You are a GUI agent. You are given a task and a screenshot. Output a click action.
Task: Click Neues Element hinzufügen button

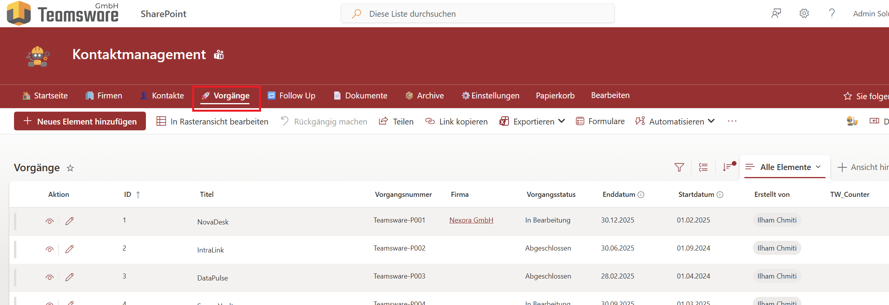coord(80,121)
